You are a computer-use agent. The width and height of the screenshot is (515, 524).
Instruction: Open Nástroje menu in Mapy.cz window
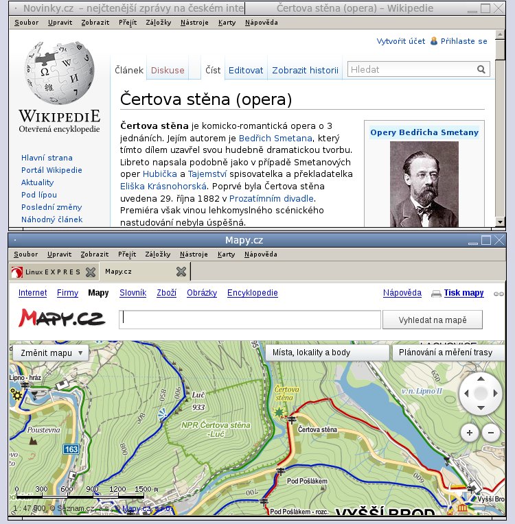pos(194,254)
